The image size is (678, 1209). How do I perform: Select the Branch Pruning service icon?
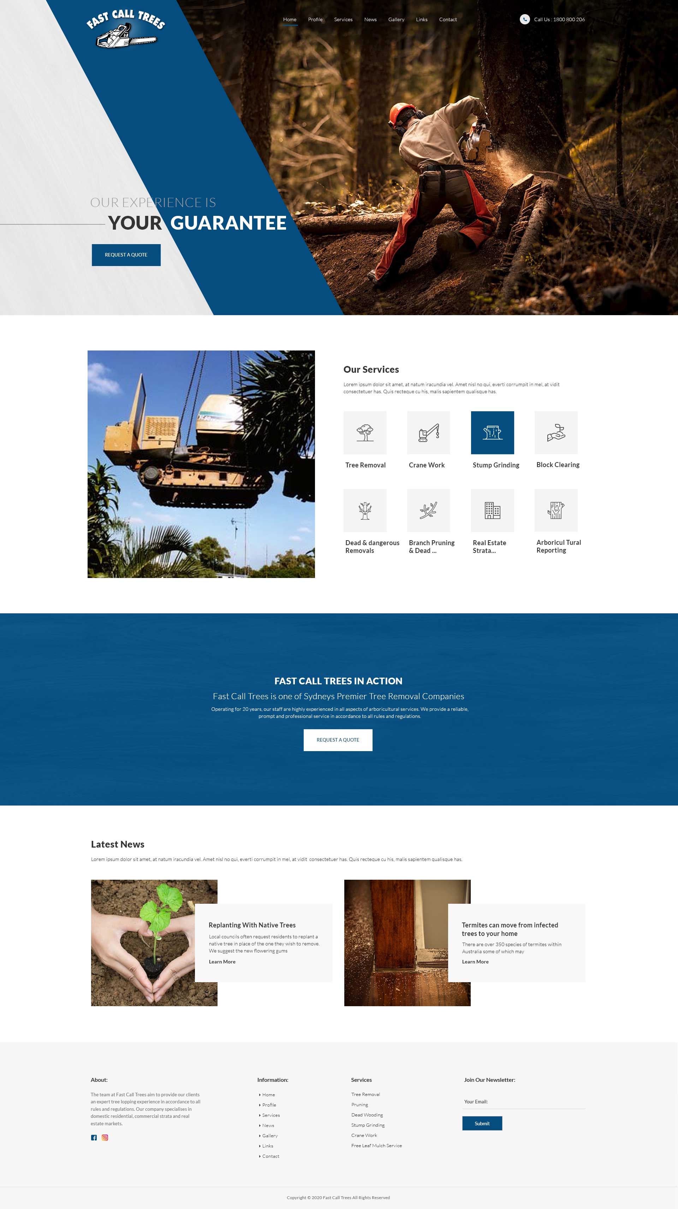tap(429, 510)
